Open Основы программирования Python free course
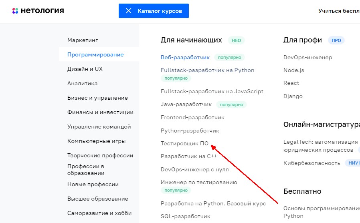This screenshot has width=360, height=223. pos(322,212)
